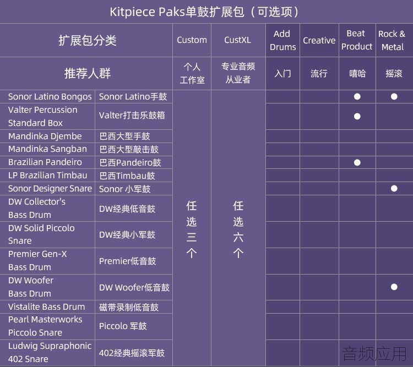The image size is (413, 367).
Task: Select the 流行 cell
Action: (x=319, y=73)
